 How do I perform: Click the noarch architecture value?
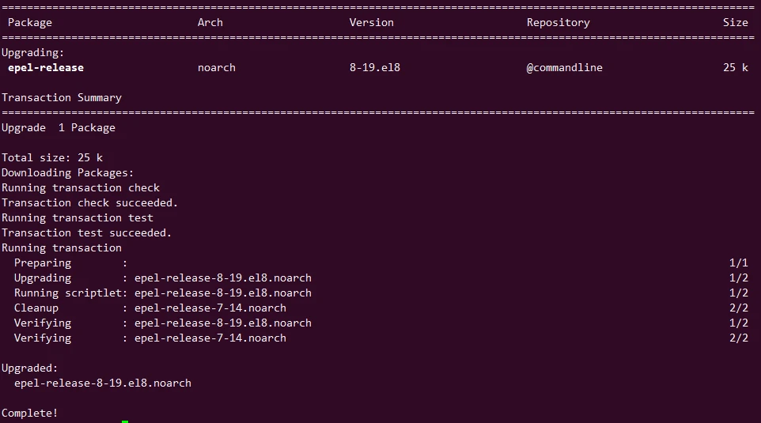[x=216, y=68]
